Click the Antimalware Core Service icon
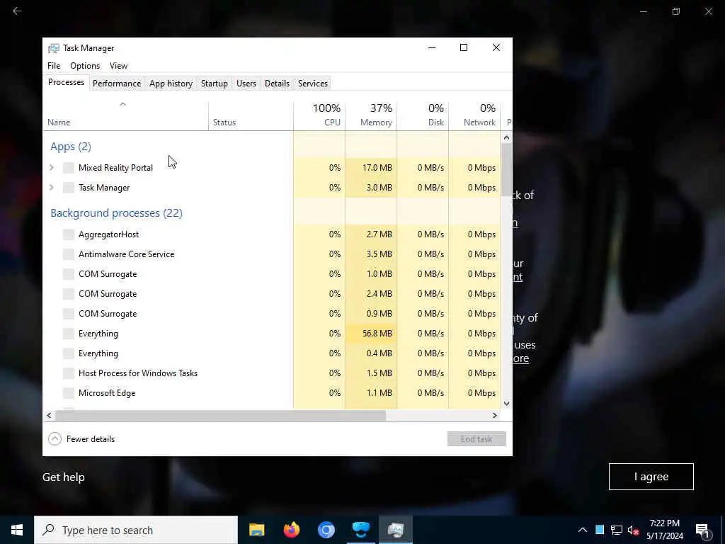725x544 pixels. pos(69,254)
